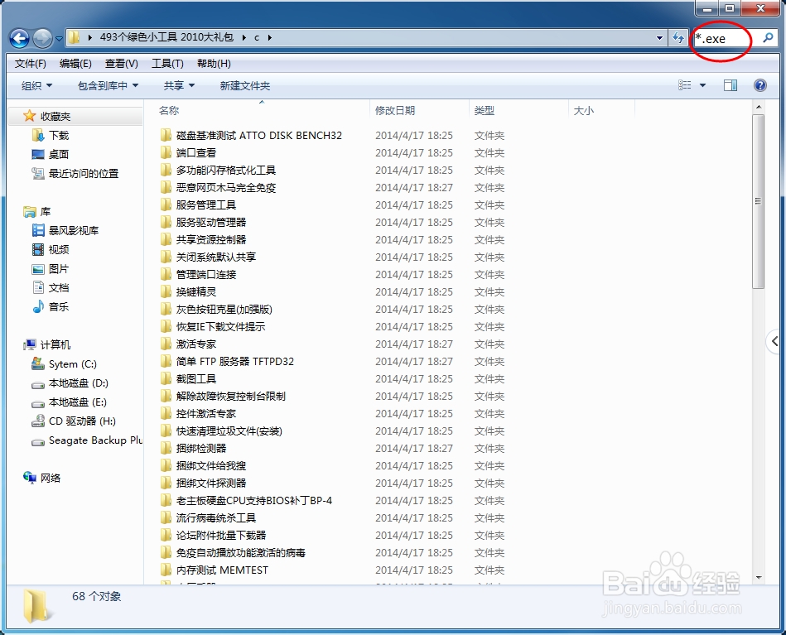Select 下载 in favorites
786x635 pixels.
pos(59,135)
